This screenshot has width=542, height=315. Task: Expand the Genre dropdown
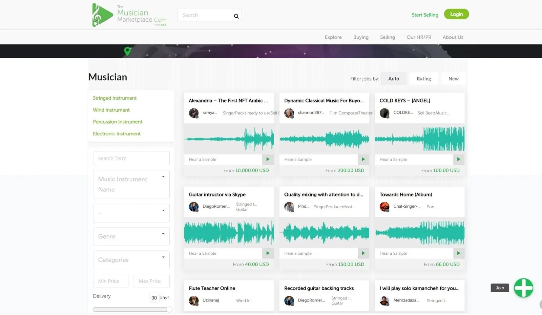pos(131,236)
